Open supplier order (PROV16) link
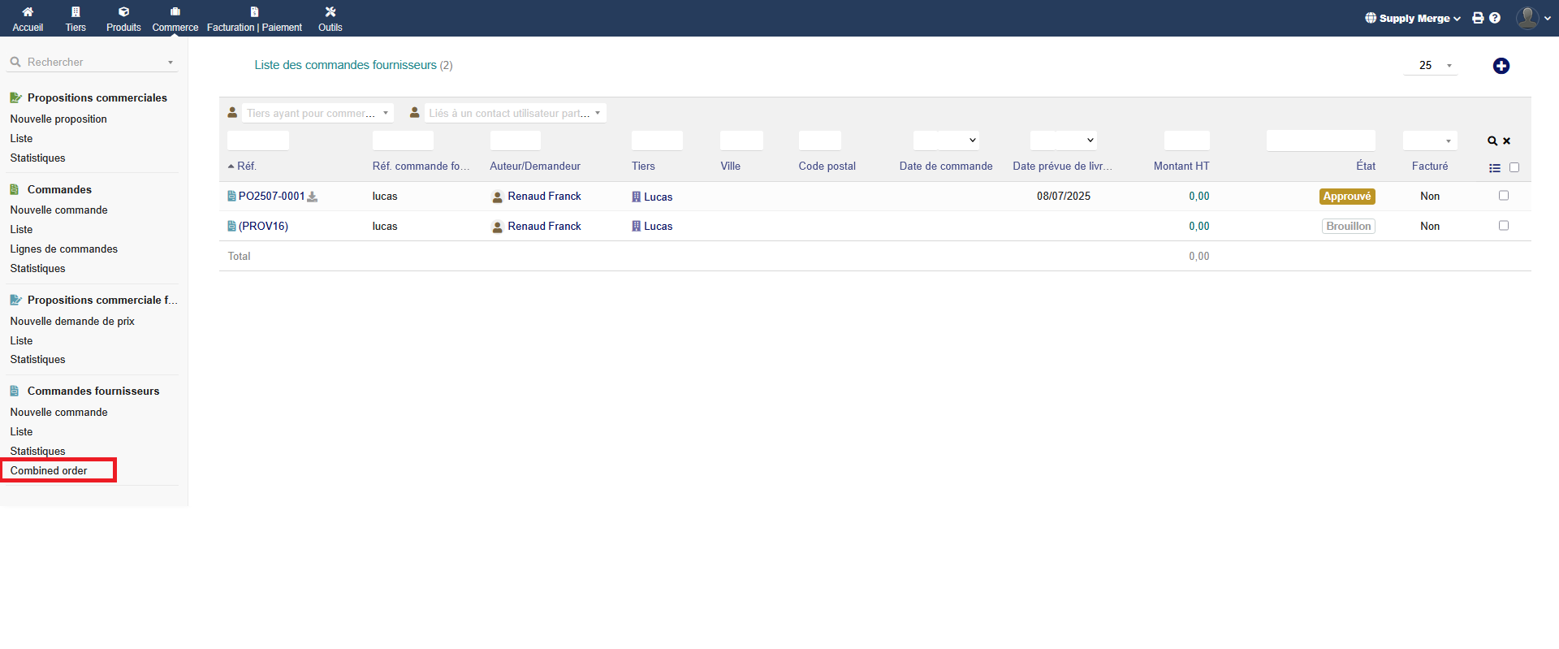Image resolution: width=1559 pixels, height=649 pixels. coord(263,227)
